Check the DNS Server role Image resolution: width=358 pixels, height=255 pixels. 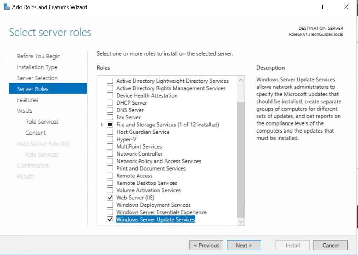[110, 110]
